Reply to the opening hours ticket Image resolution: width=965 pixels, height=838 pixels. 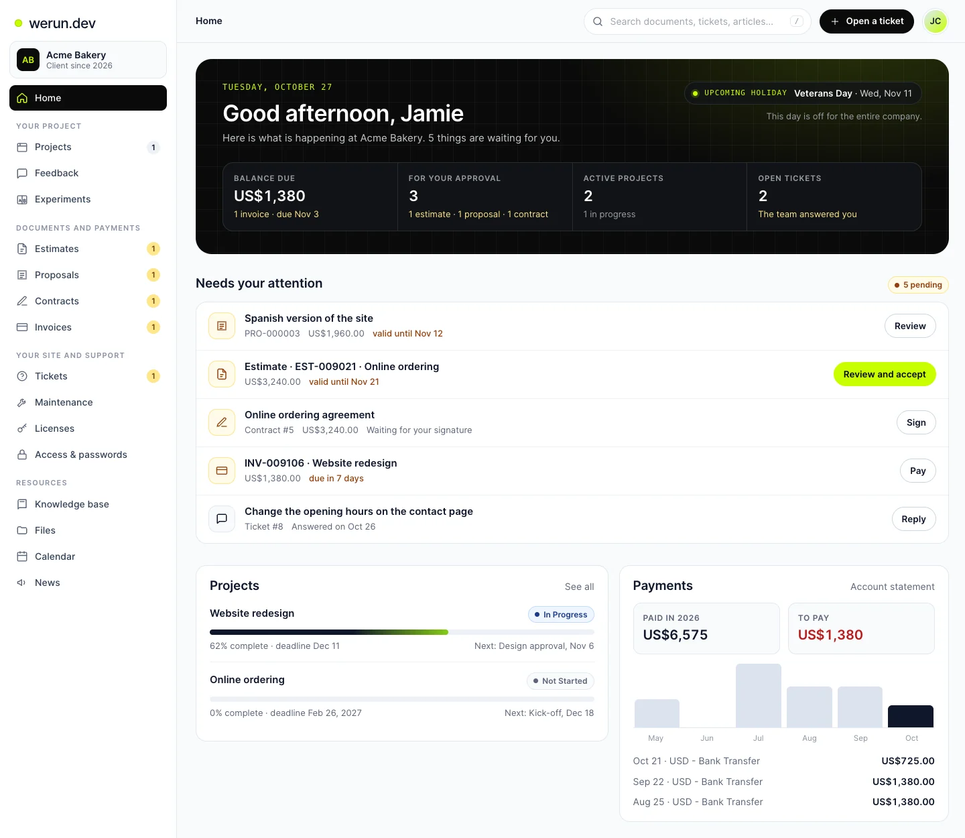pyautogui.click(x=913, y=519)
